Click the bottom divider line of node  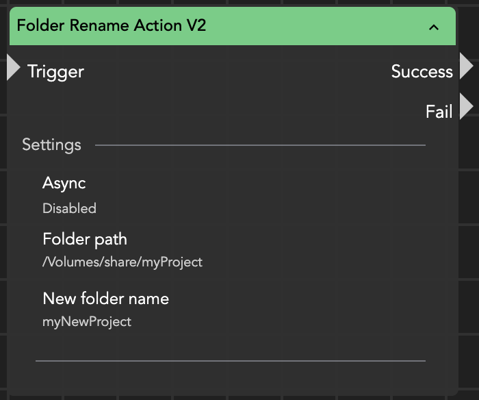(x=231, y=360)
